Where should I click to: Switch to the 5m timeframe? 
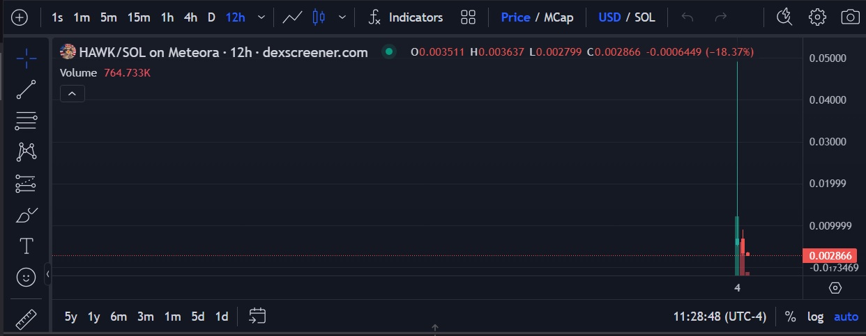(108, 17)
